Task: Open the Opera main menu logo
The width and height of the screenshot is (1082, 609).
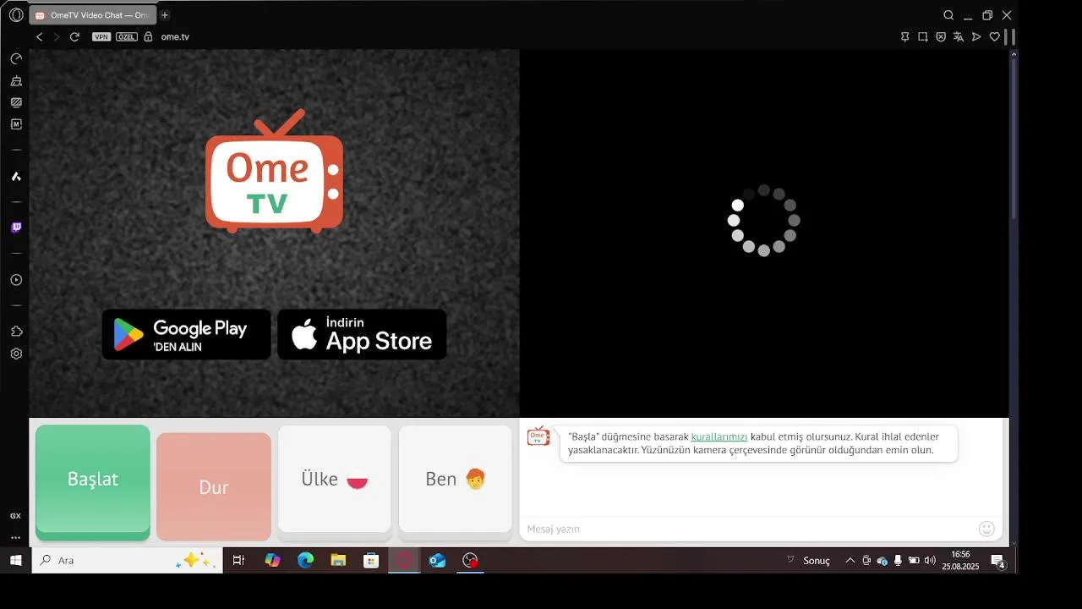Action: click(x=16, y=15)
